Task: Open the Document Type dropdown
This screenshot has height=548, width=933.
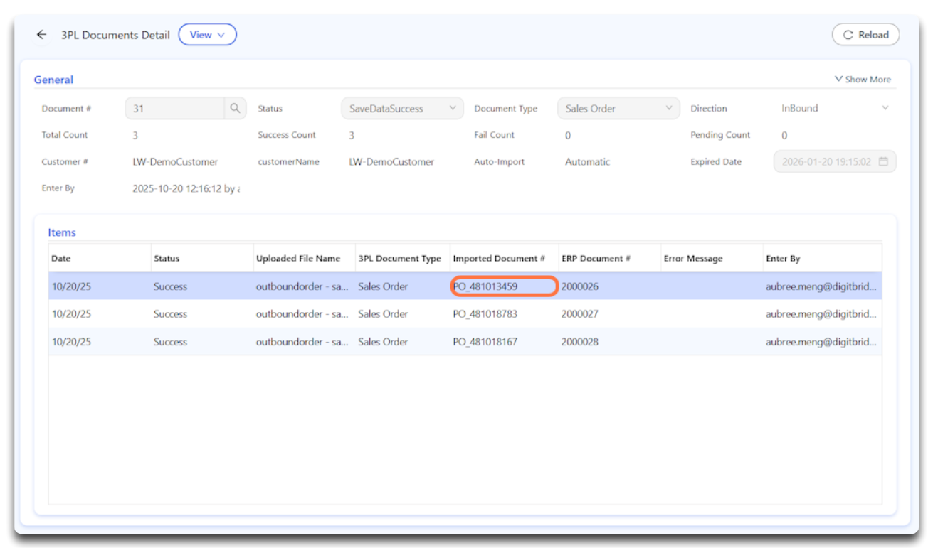Action: click(618, 109)
